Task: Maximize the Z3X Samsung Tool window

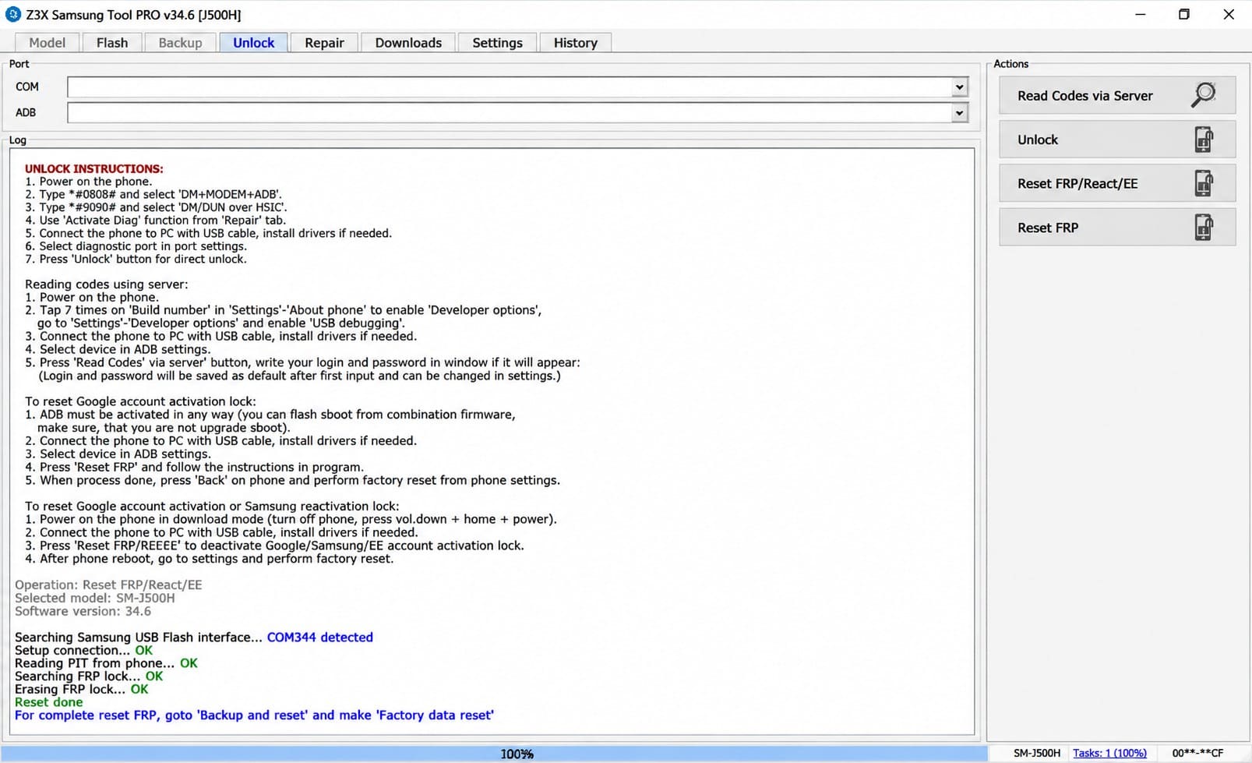Action: click(1184, 14)
